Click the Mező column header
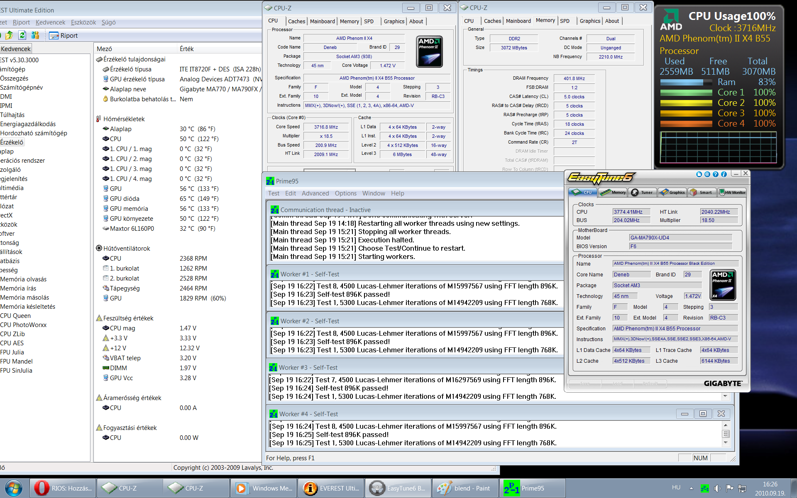Screen dimensions: 797x498 point(136,49)
